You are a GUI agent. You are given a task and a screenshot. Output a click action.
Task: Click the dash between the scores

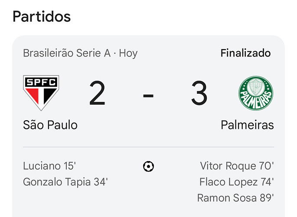coord(148,95)
